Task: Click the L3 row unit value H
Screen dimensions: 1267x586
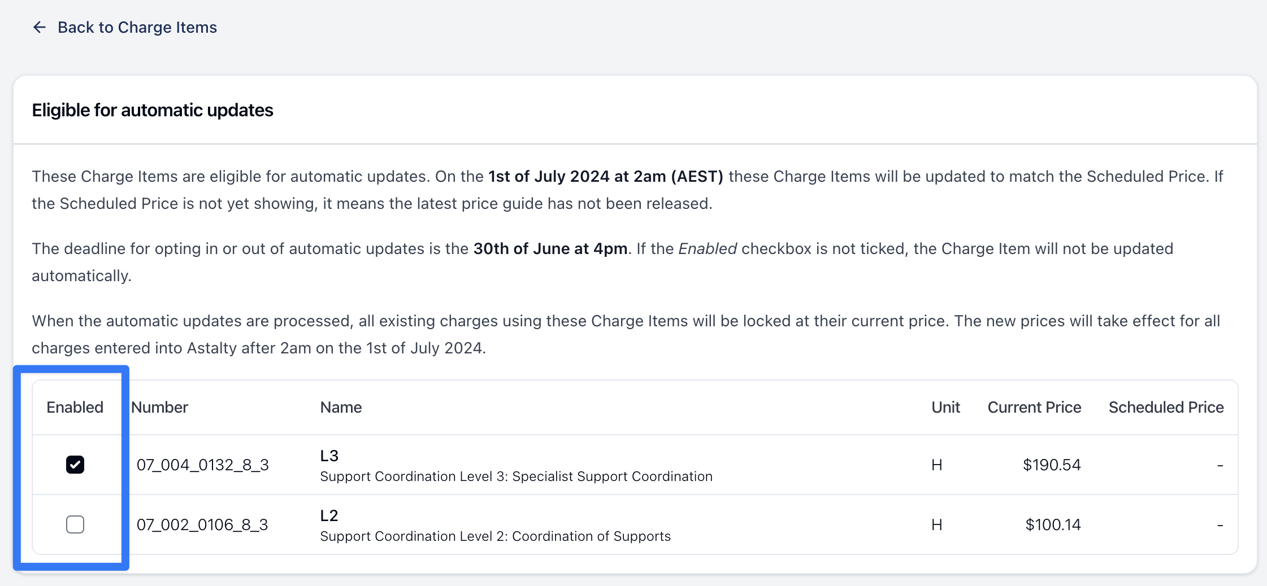Action: [936, 465]
